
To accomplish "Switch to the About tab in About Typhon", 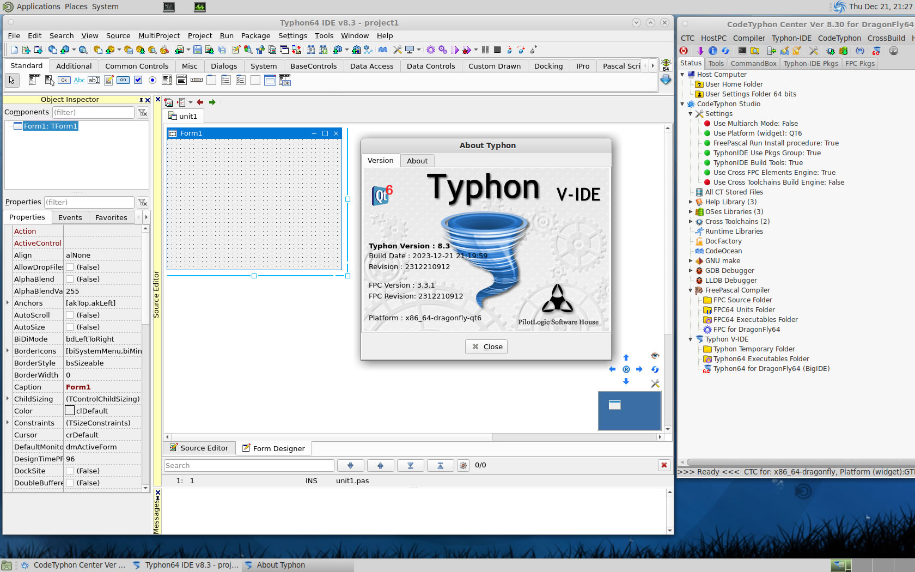I will [x=417, y=161].
